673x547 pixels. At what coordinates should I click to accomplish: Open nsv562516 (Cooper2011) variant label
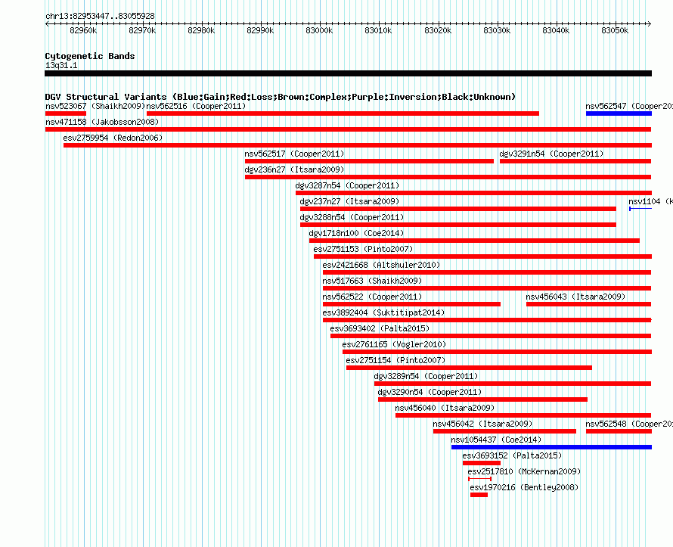point(196,106)
